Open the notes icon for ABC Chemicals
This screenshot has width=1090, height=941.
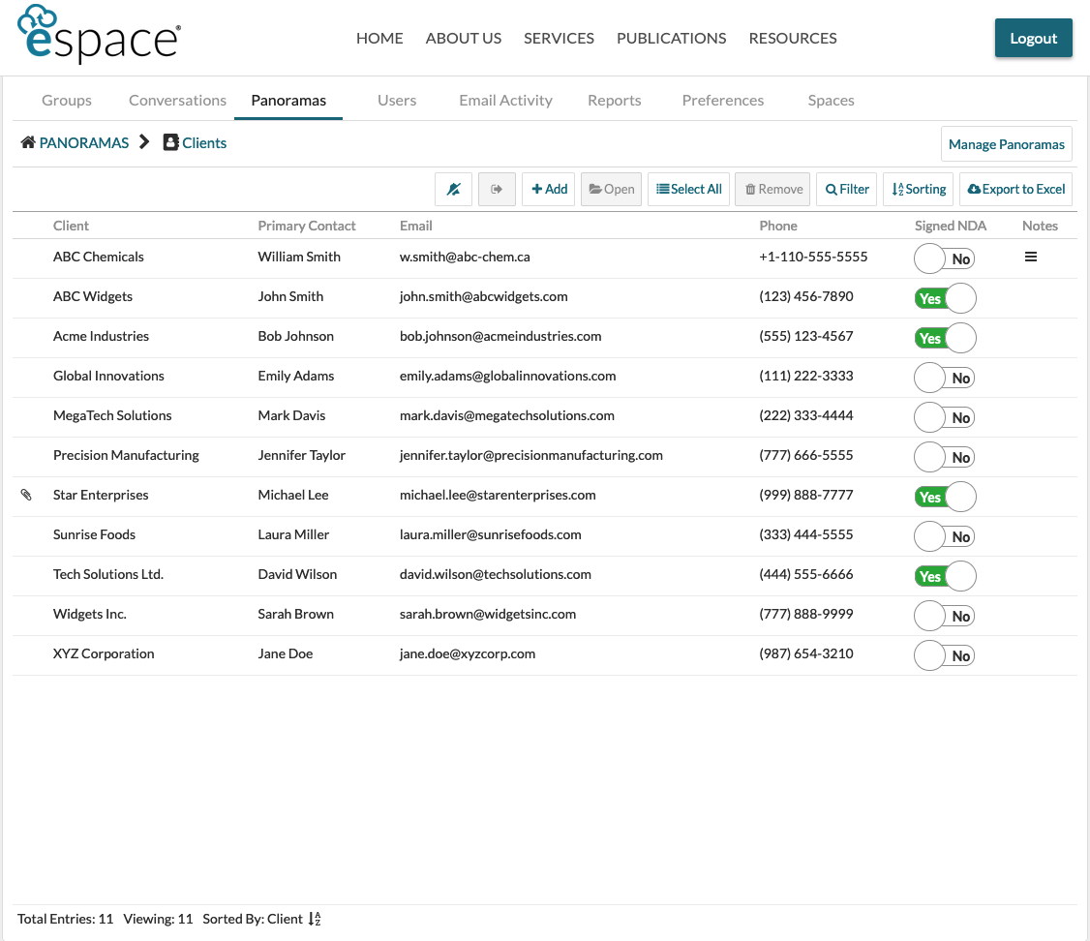pos(1031,258)
